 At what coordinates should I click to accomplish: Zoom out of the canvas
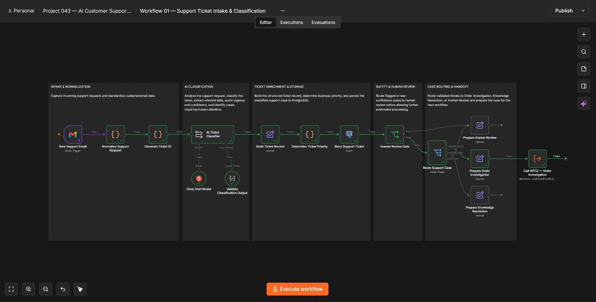click(x=46, y=289)
